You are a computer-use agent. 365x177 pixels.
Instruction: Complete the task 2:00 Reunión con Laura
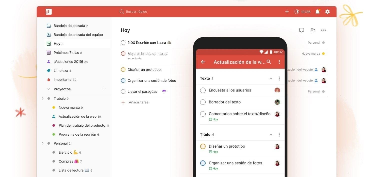(x=123, y=42)
